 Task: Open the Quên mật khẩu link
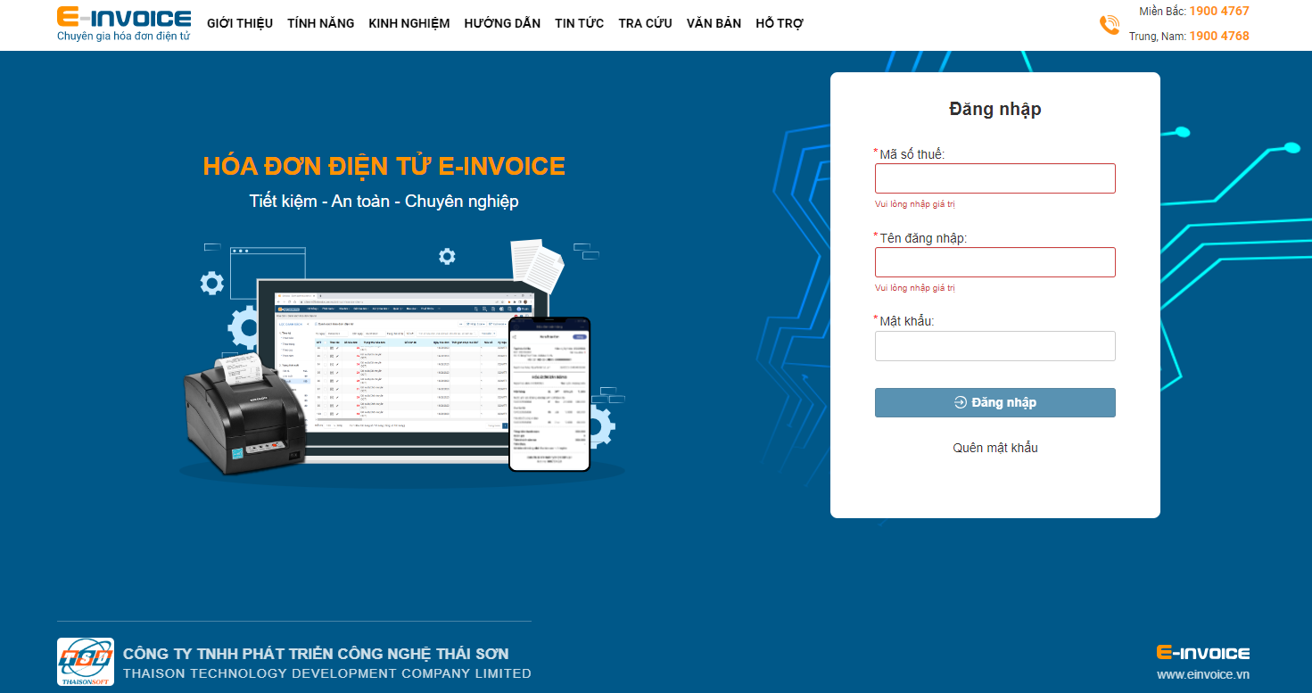tap(995, 448)
